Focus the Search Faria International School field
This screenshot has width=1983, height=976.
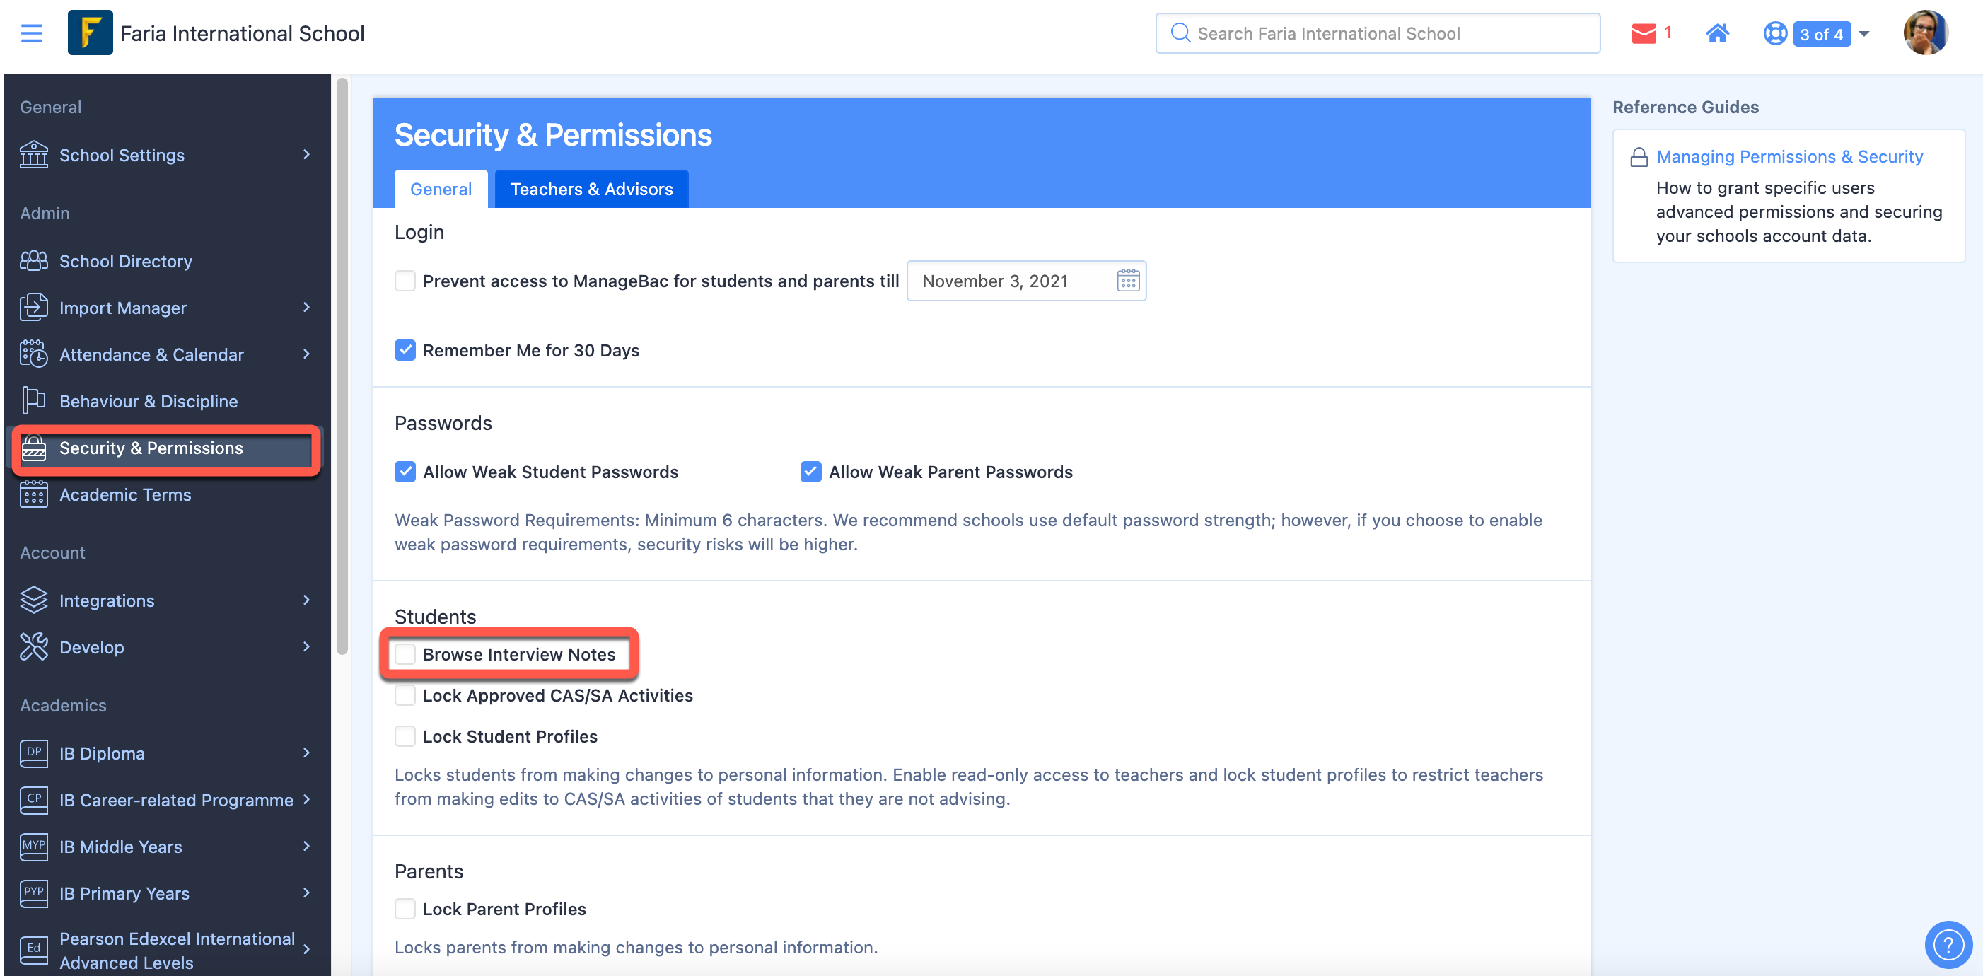click(1377, 33)
